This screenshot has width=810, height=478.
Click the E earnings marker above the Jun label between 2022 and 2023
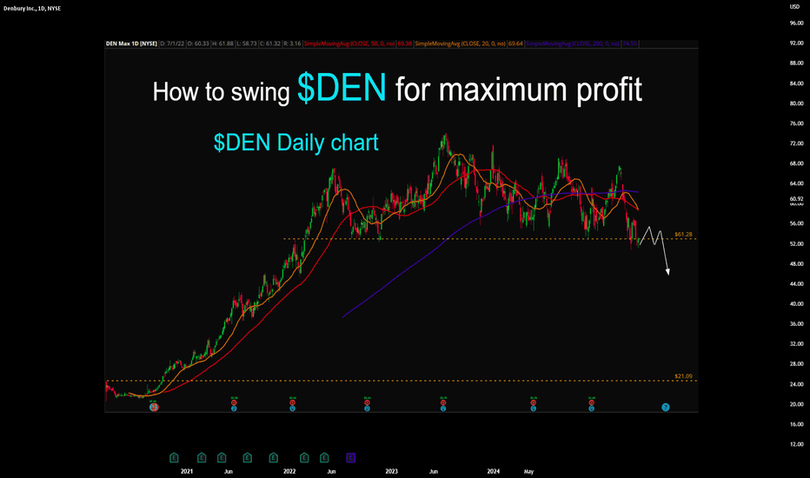324,457
